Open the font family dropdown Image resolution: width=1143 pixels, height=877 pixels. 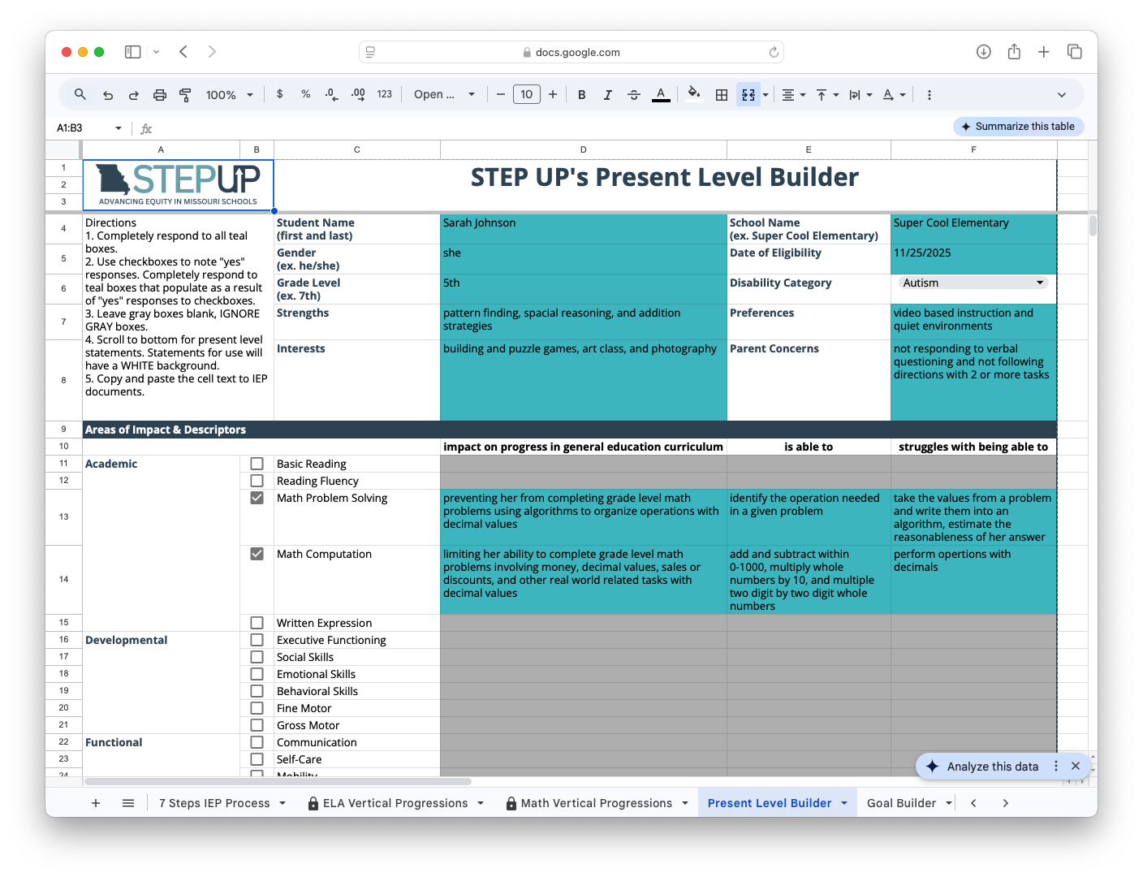click(444, 94)
